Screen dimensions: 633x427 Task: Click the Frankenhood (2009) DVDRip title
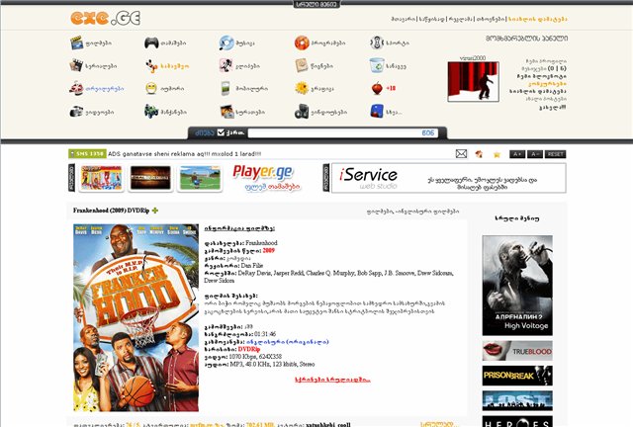click(x=111, y=211)
